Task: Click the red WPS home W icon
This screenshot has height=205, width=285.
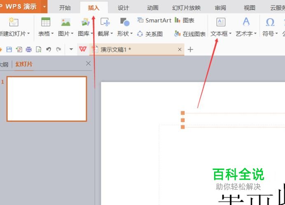Action: tap(83, 49)
